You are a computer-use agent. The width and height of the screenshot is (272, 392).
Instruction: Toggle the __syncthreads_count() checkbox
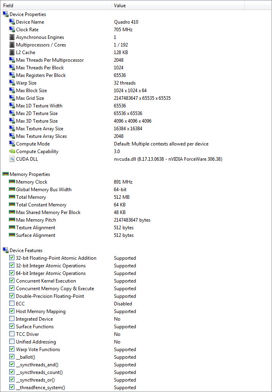12,372
